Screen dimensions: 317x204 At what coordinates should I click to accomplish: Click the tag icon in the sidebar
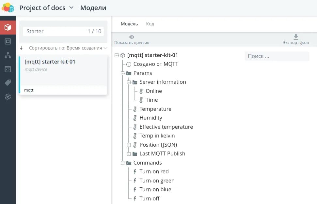pos(8,83)
